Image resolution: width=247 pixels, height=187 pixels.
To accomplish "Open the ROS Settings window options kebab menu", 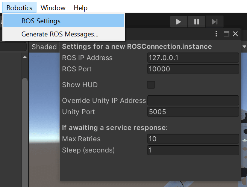I will pyautogui.click(x=216, y=34).
